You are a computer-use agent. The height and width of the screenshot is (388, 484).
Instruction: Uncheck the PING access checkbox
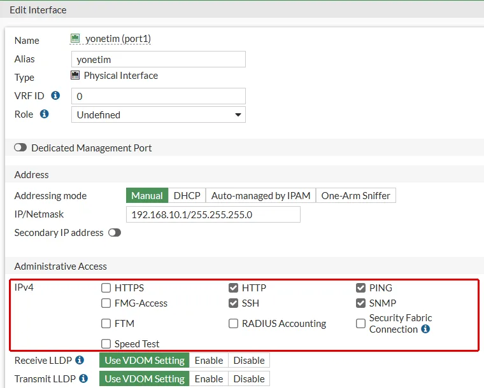(x=360, y=288)
